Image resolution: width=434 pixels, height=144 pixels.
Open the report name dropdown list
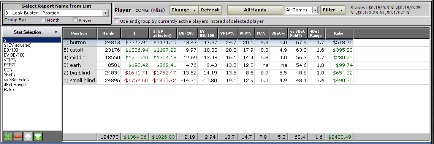coord(105,13)
